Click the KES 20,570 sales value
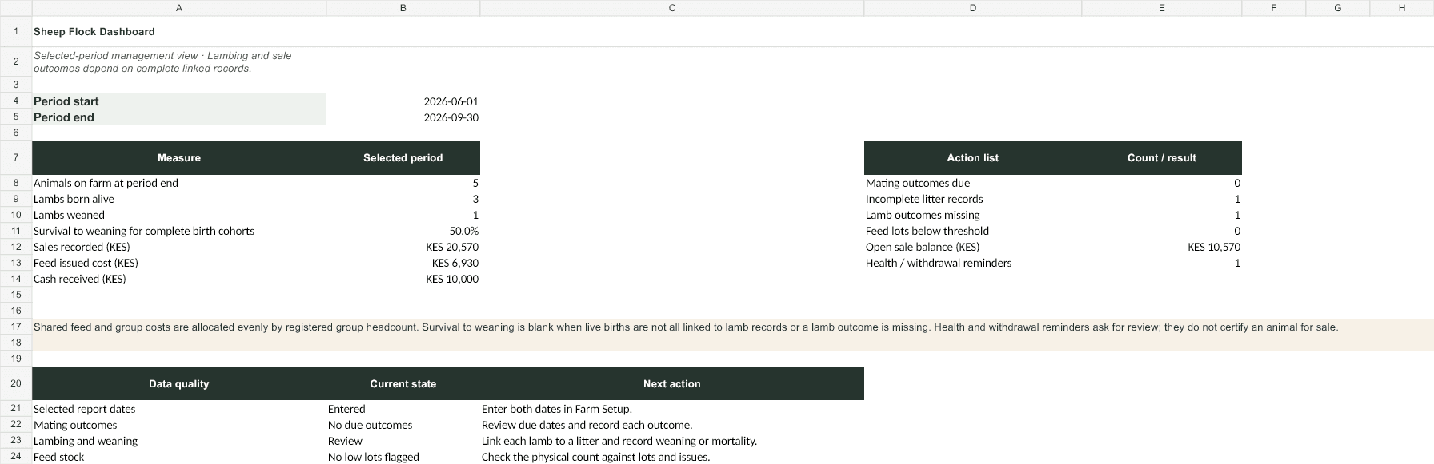Screen dimensions: 1434x464 point(403,247)
